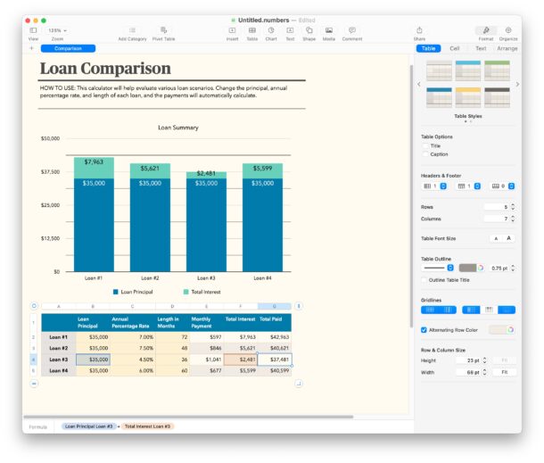Open the Organize sidebar

508,30
